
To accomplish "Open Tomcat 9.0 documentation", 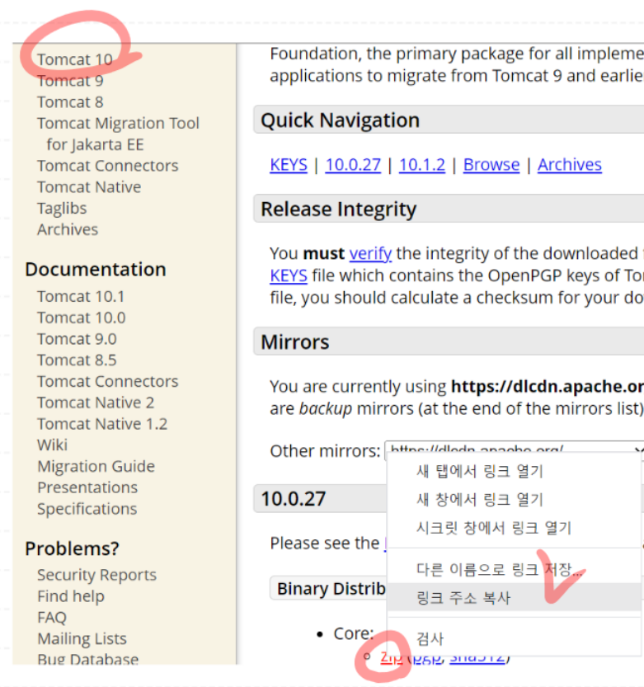I will (78, 339).
